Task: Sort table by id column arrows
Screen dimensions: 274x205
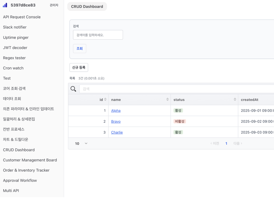Action: coord(105,99)
